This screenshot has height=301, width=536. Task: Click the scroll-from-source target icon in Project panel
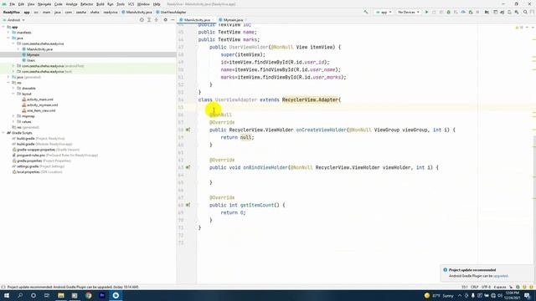[142, 20]
